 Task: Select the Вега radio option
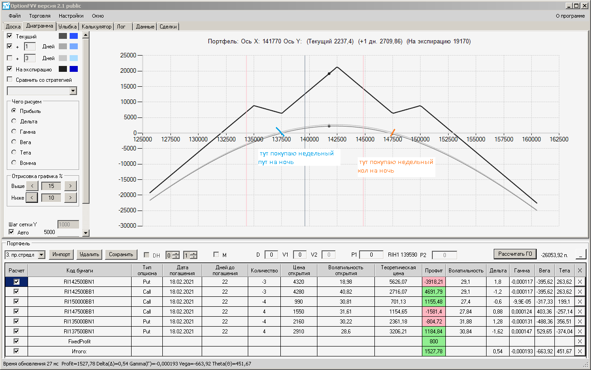click(14, 142)
